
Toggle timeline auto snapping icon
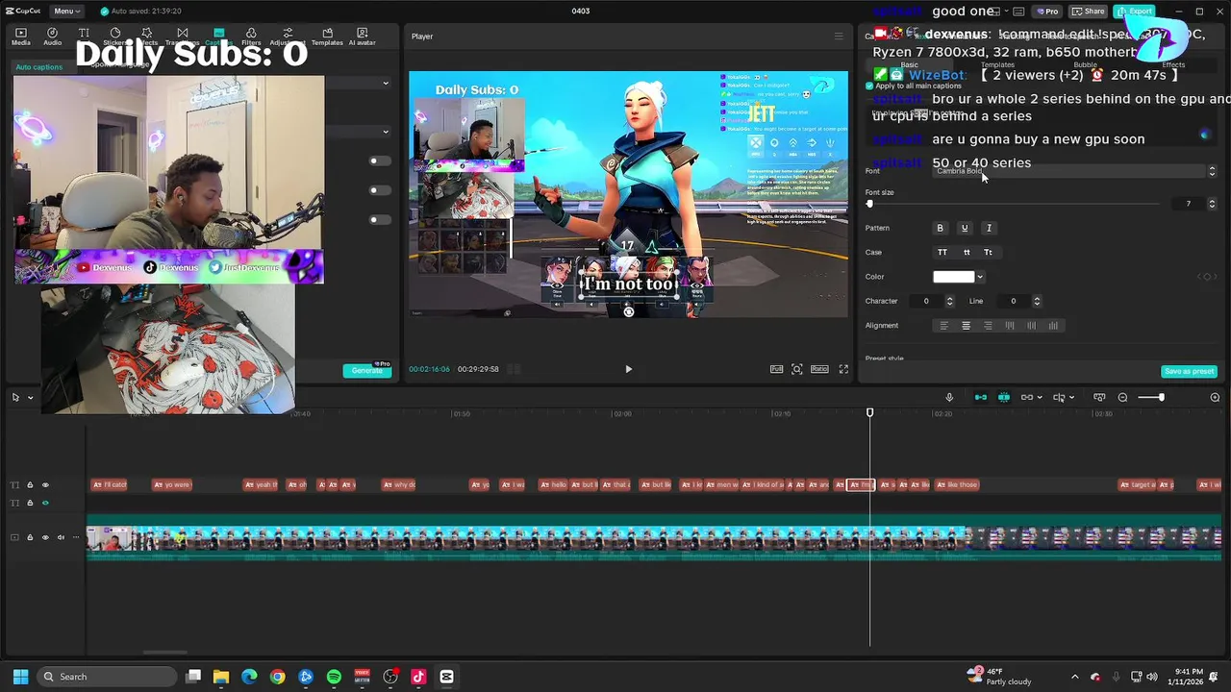tap(1004, 397)
